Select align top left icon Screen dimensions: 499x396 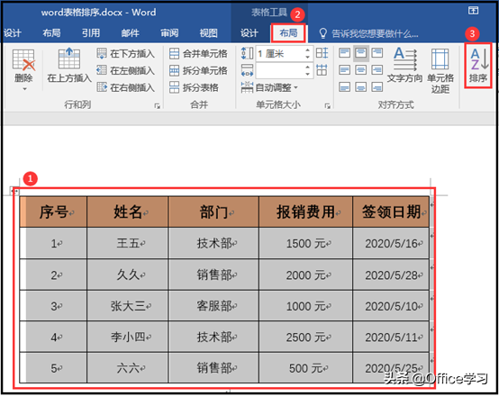tap(344, 53)
